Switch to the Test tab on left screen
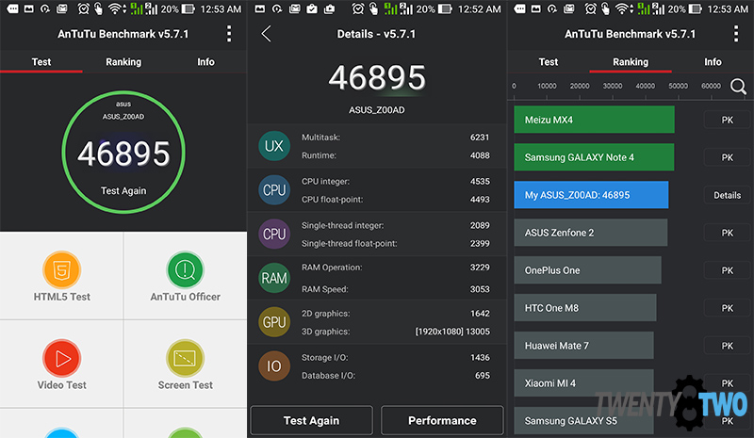Image resolution: width=754 pixels, height=438 pixels. pyautogui.click(x=41, y=62)
